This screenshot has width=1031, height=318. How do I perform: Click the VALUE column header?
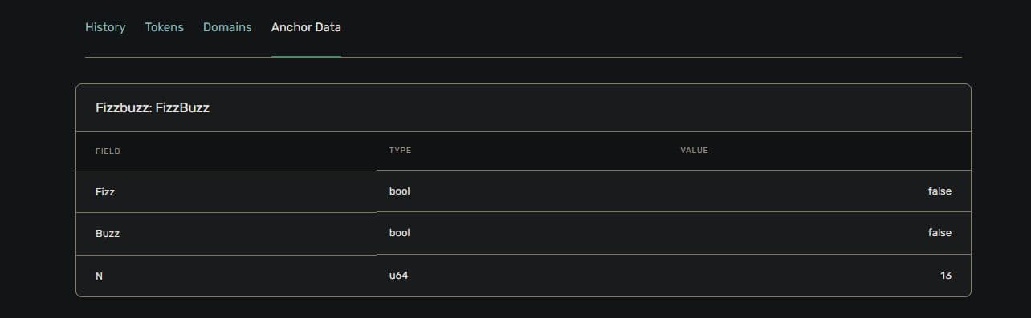click(694, 151)
